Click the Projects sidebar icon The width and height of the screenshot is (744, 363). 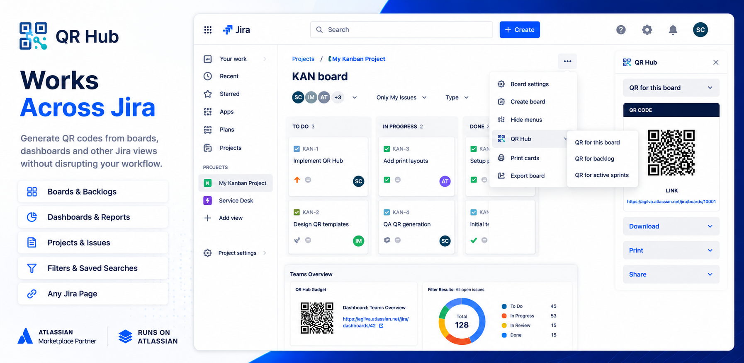pyautogui.click(x=208, y=148)
